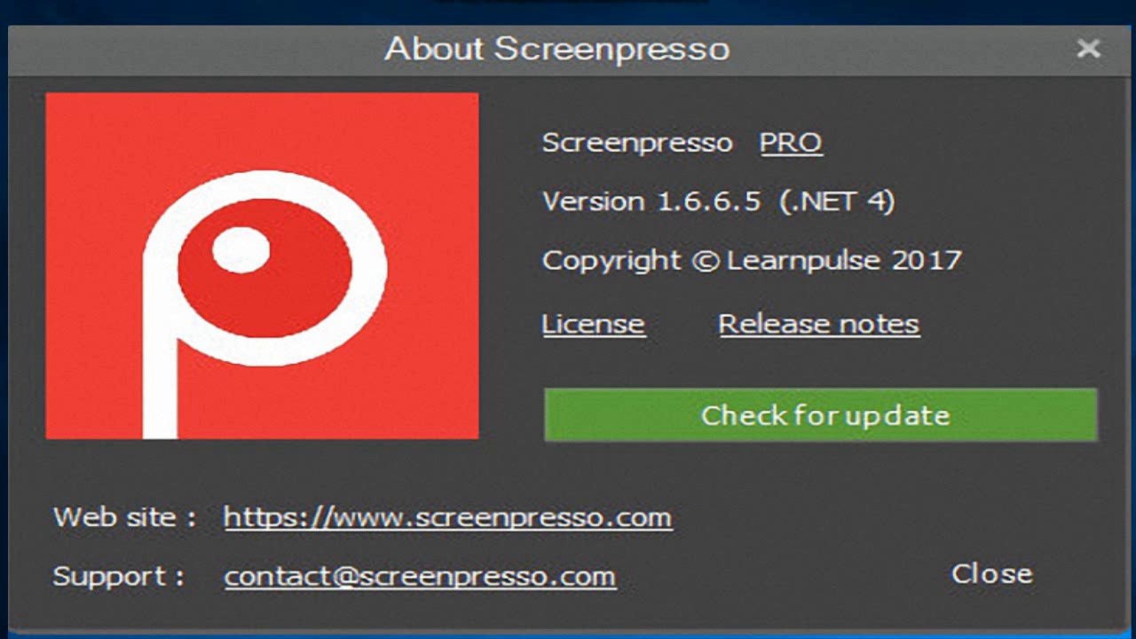
Task: Click the Web site : label
Action: click(124, 517)
